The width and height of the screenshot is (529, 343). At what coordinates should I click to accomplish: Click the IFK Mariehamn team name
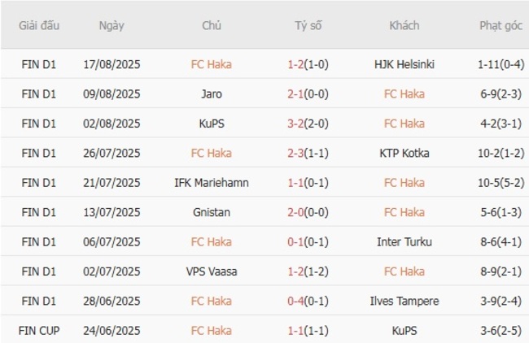(x=212, y=183)
